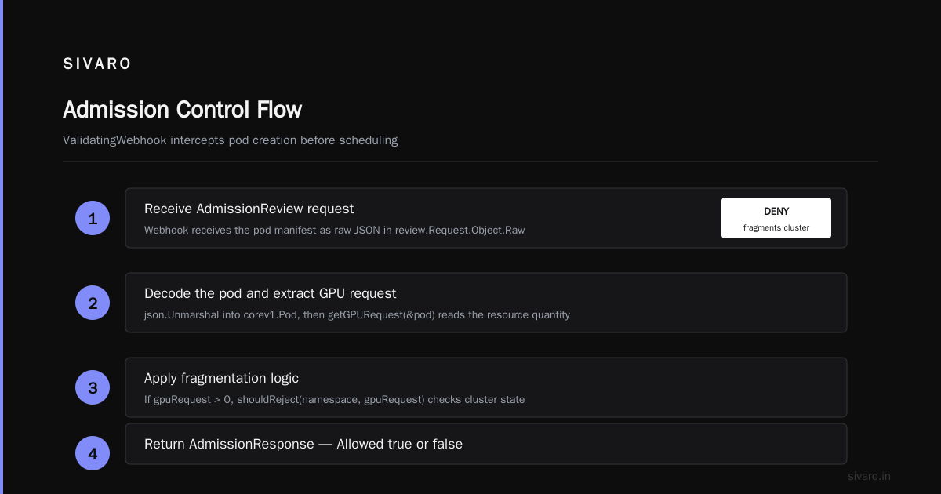Click the SIVARO brand logo text
This screenshot has height=494, width=941.
pos(97,64)
